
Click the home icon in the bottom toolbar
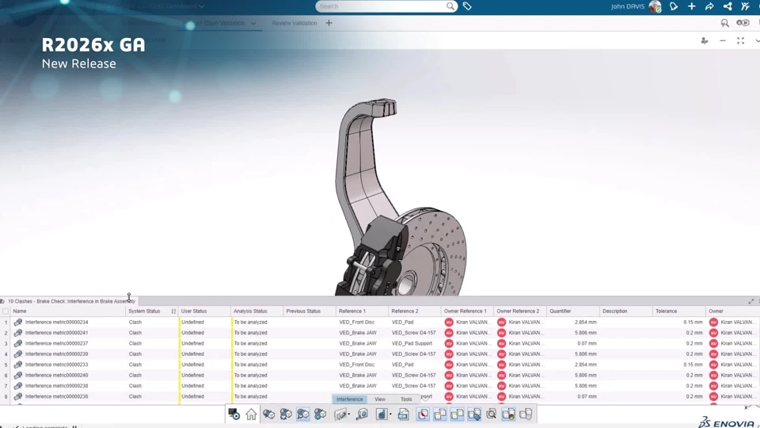coord(251,414)
